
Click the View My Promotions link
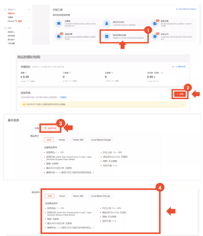pos(187,9)
